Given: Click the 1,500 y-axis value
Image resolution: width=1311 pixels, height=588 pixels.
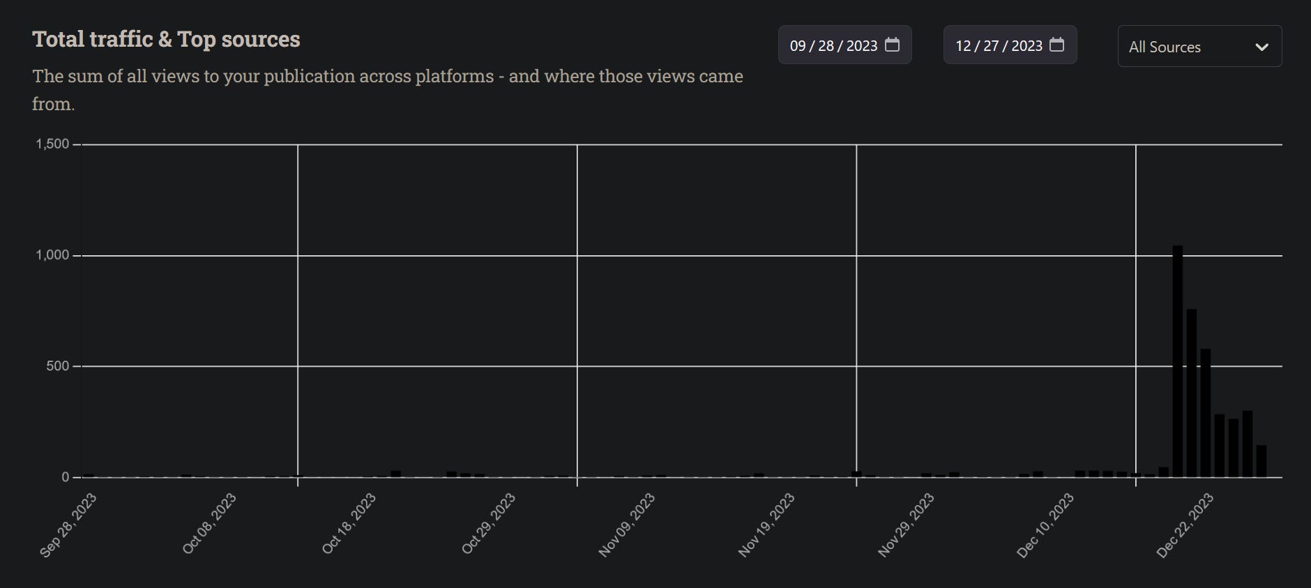Looking at the screenshot, I should [53, 144].
